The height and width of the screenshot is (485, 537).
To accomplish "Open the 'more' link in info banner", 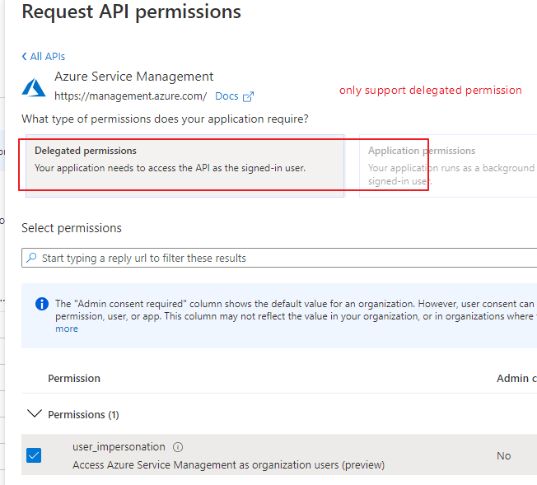I will [67, 329].
